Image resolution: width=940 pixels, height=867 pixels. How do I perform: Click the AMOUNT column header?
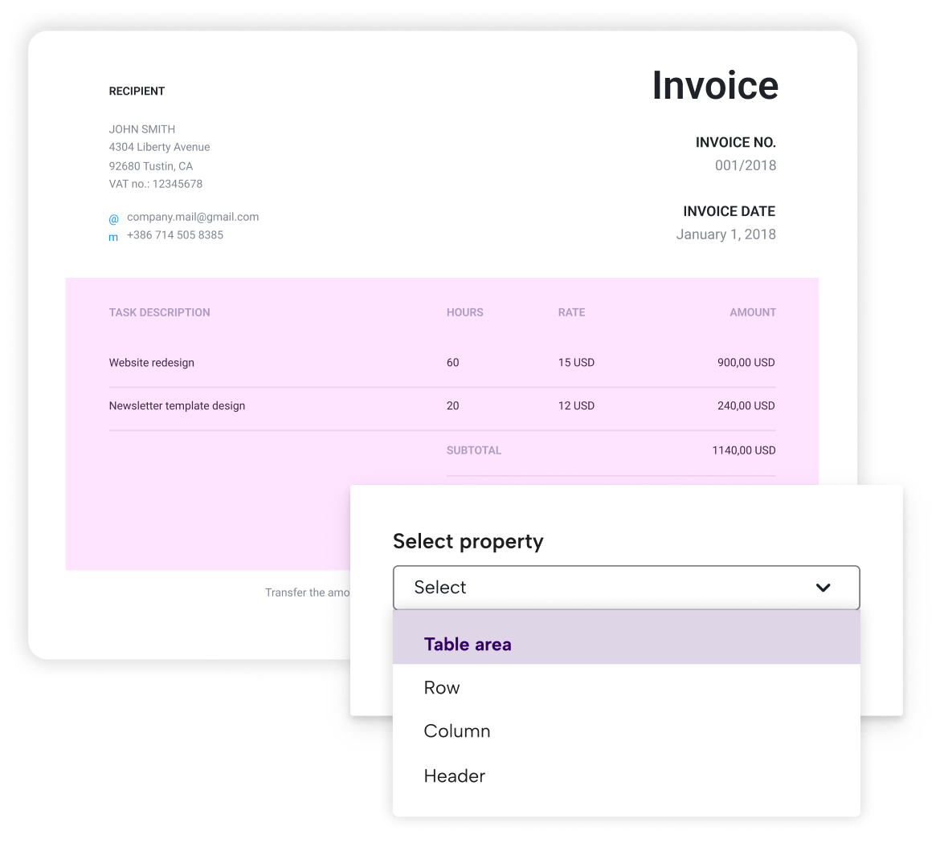click(x=753, y=312)
